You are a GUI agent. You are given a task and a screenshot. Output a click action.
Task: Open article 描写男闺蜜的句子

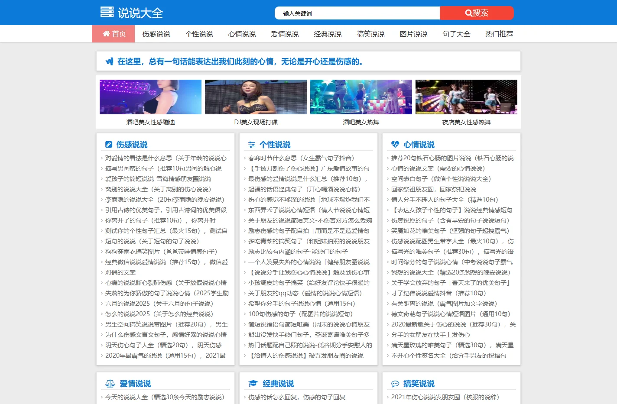(x=164, y=168)
